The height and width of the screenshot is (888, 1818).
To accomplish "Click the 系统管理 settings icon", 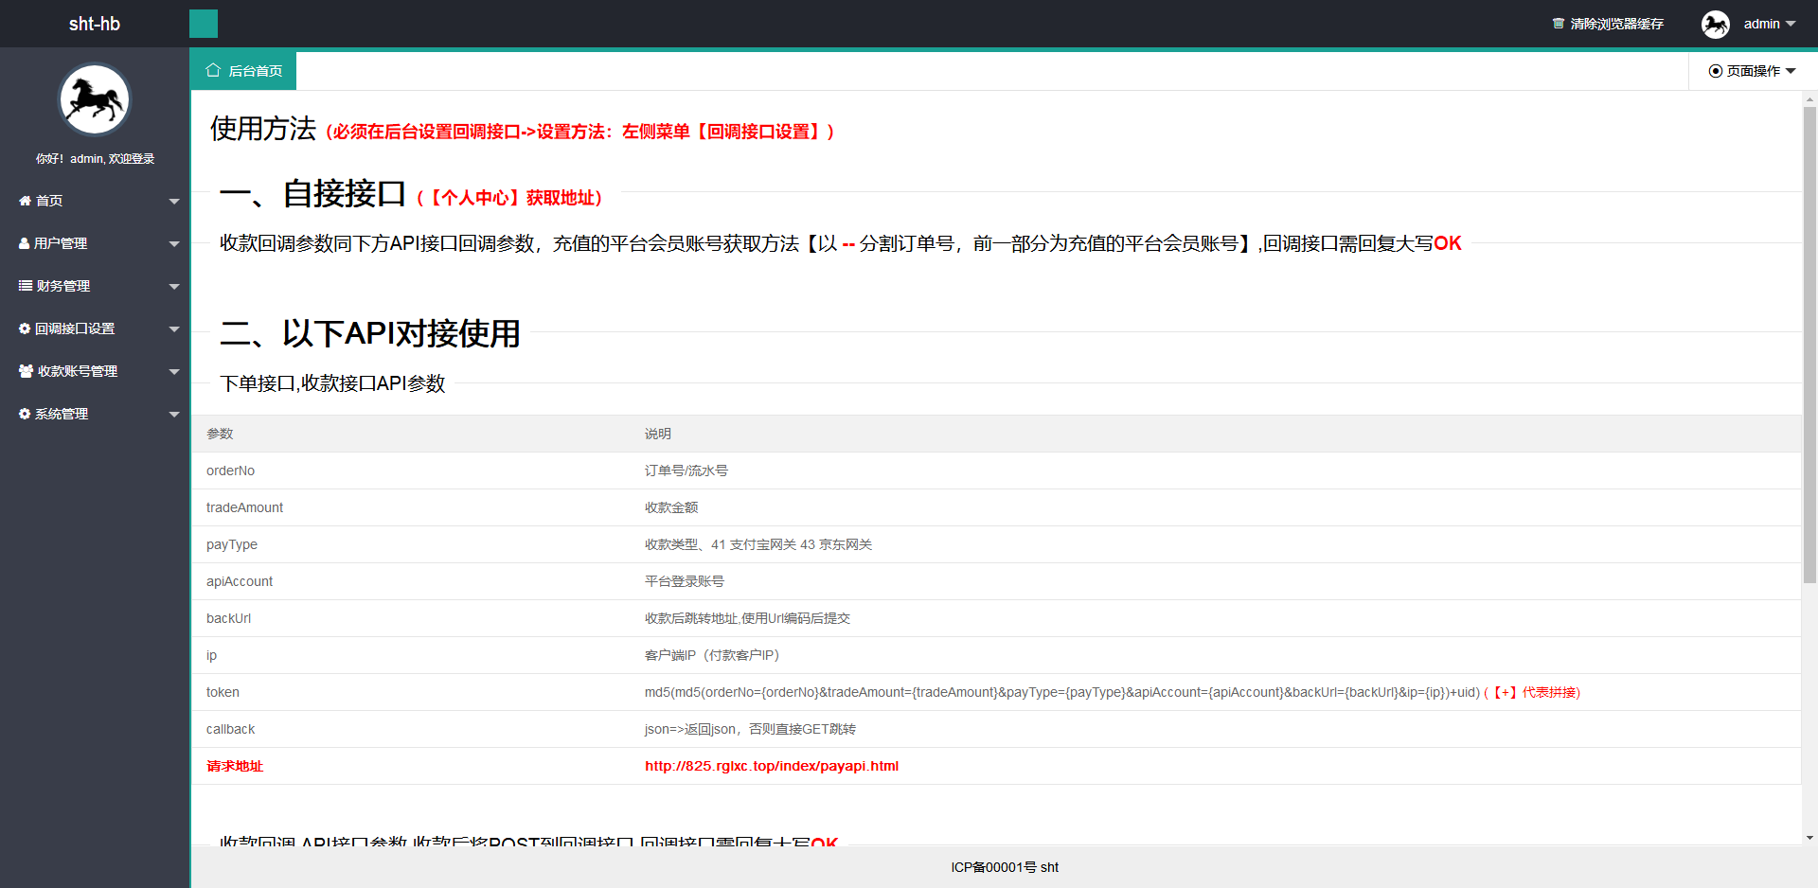I will (x=25, y=414).
